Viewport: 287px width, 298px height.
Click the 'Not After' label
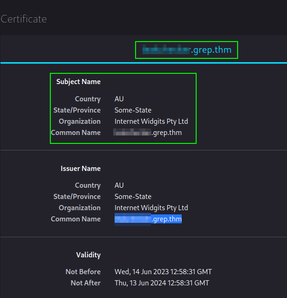86,283
